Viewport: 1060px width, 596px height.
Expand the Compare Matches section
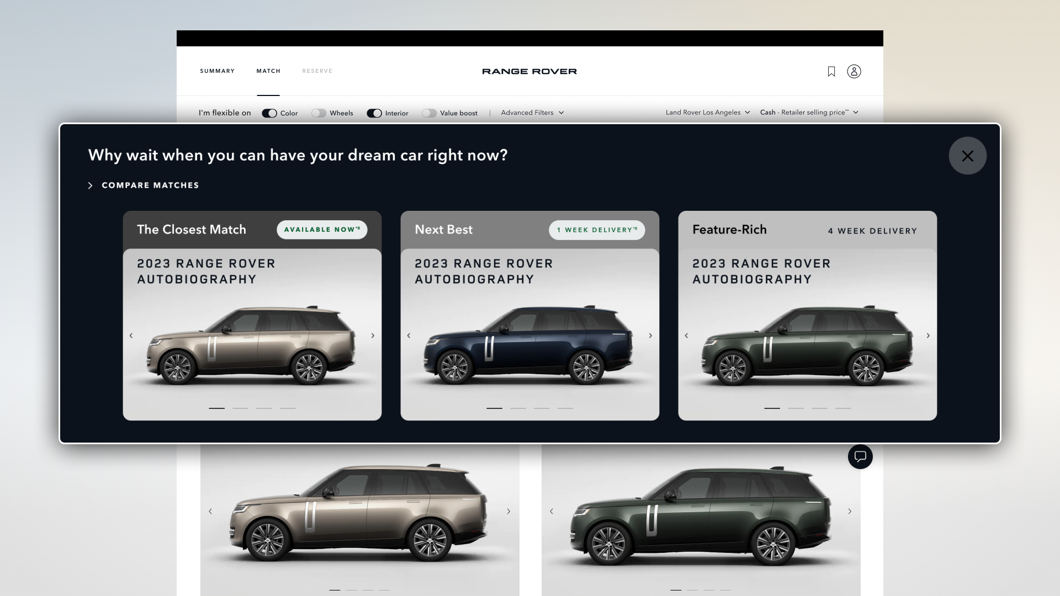tap(144, 185)
